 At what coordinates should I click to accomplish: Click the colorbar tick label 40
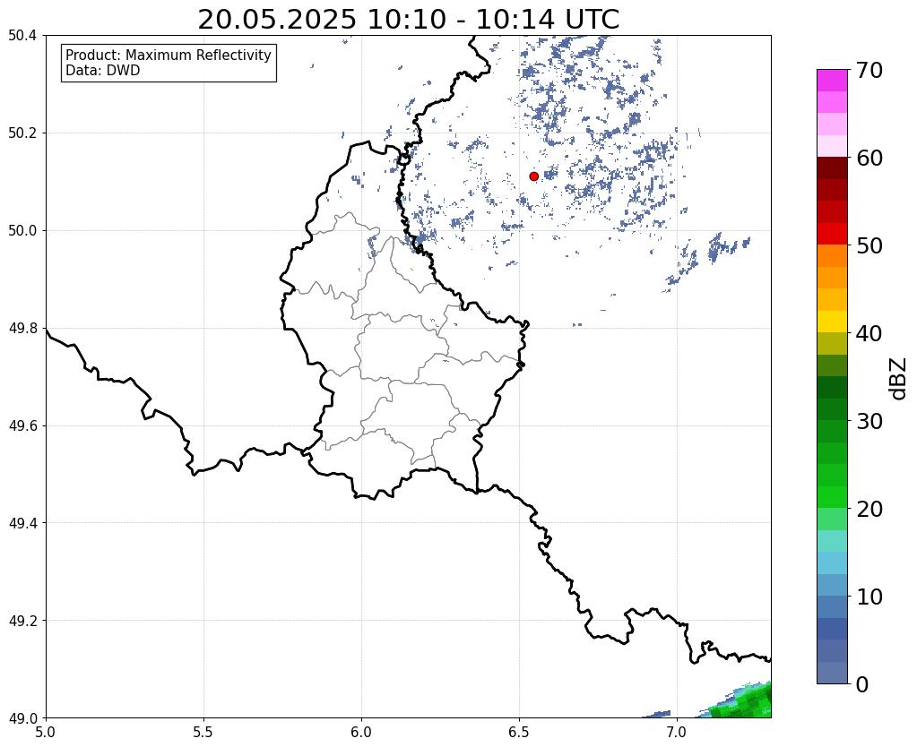point(869,333)
